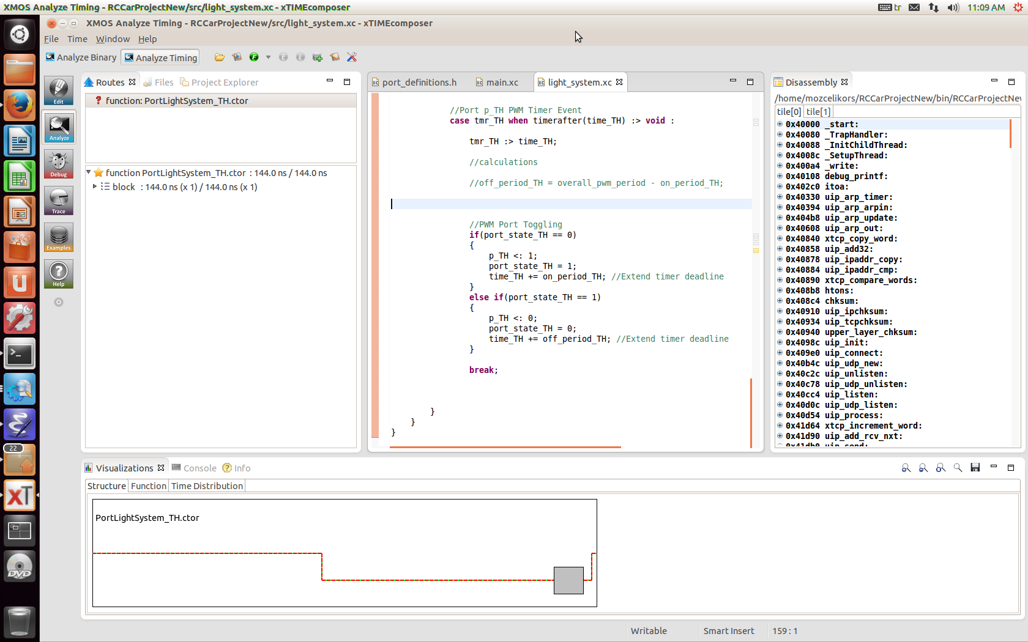Click the plain magnifier search icon in Visualizations

coord(958,468)
